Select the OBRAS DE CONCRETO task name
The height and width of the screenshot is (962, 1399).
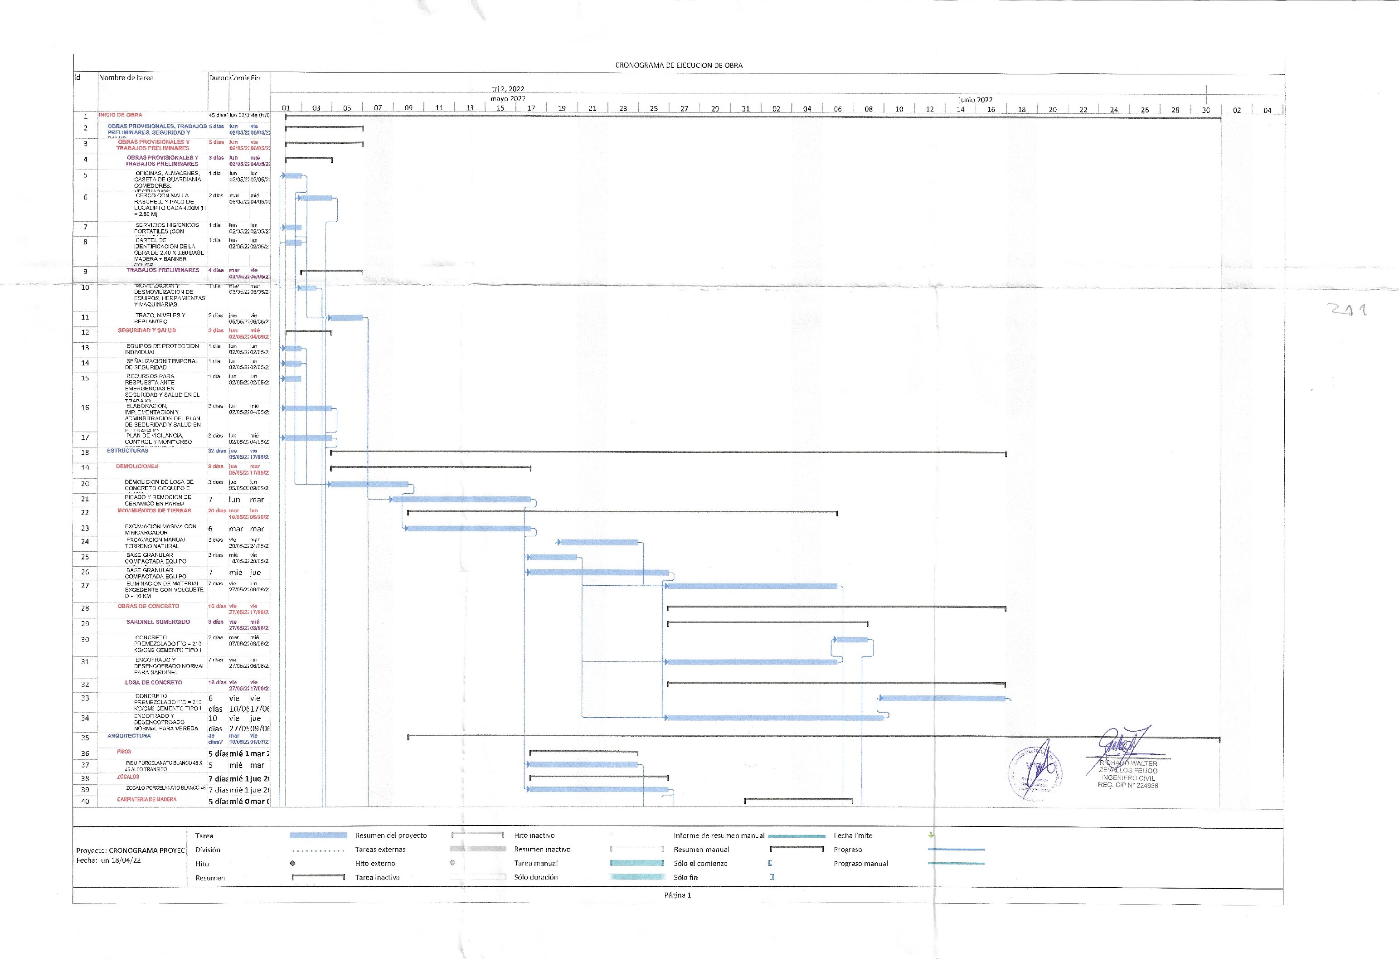(x=148, y=607)
